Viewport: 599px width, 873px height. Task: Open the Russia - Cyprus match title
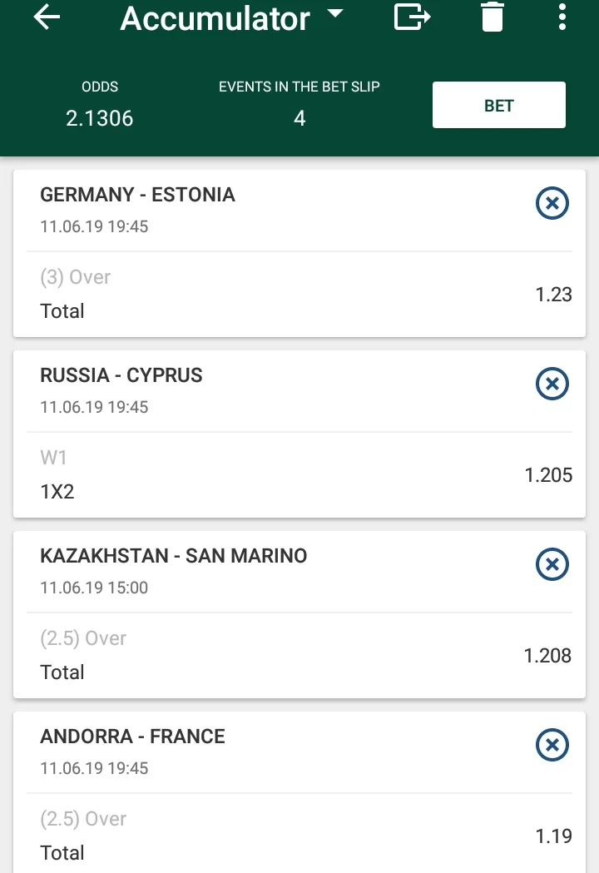click(x=121, y=375)
